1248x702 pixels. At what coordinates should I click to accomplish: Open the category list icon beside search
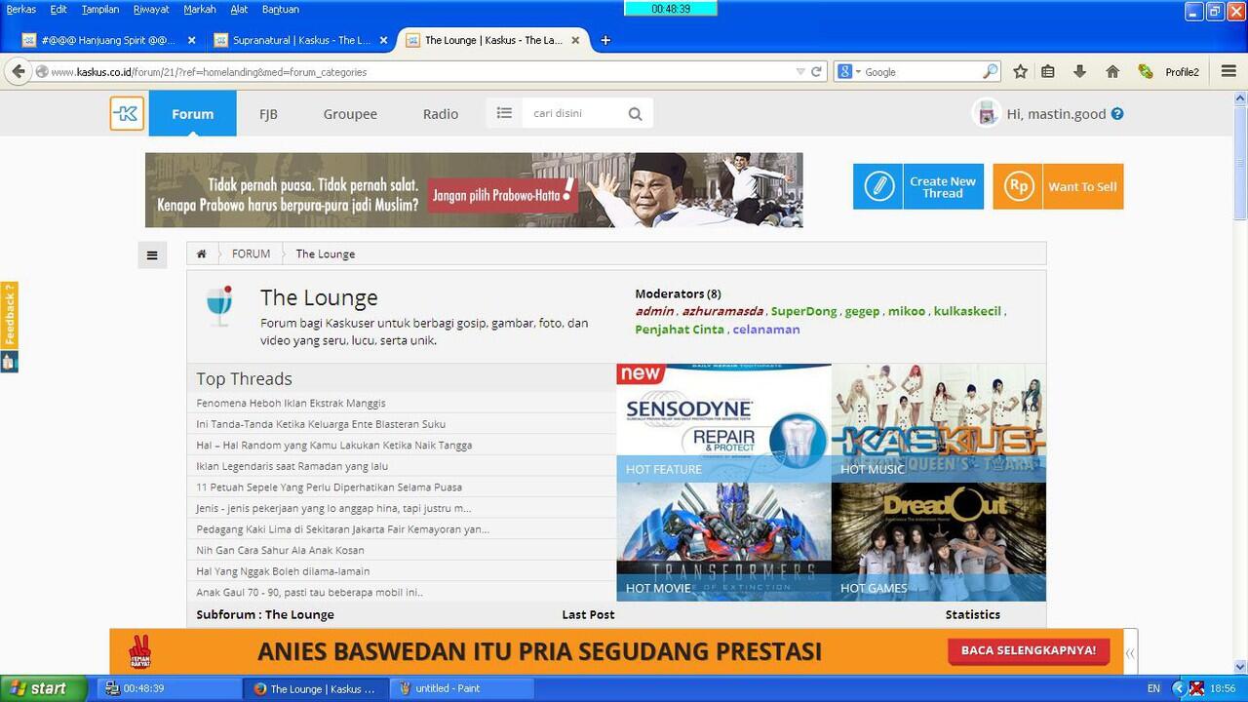[x=504, y=113]
